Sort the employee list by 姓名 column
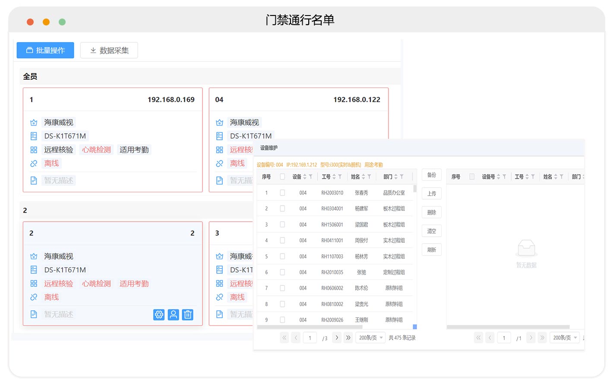 pyautogui.click(x=363, y=177)
